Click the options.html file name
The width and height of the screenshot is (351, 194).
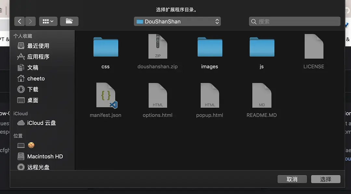[x=158, y=115]
